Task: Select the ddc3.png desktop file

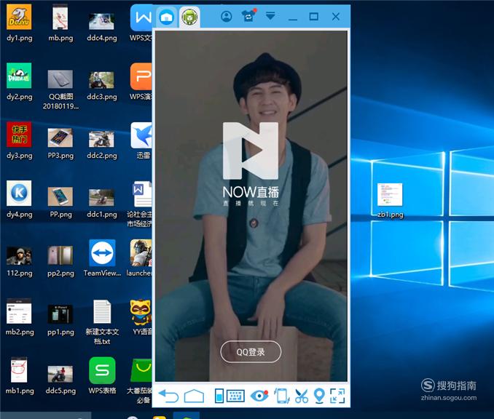Action: pos(102,86)
